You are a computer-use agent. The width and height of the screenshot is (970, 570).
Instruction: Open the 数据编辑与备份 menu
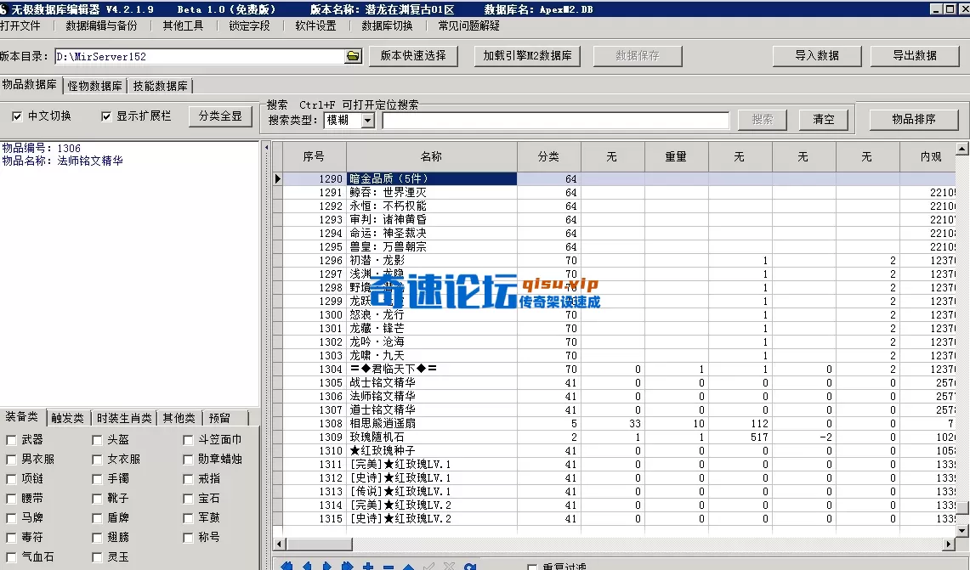pyautogui.click(x=101, y=26)
